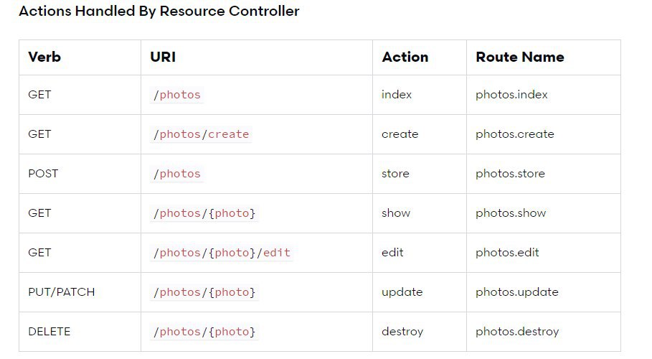Image resolution: width=652 pixels, height=359 pixels.
Task: Click the Actions Handled By Resource Controller heading
Action: click(159, 11)
